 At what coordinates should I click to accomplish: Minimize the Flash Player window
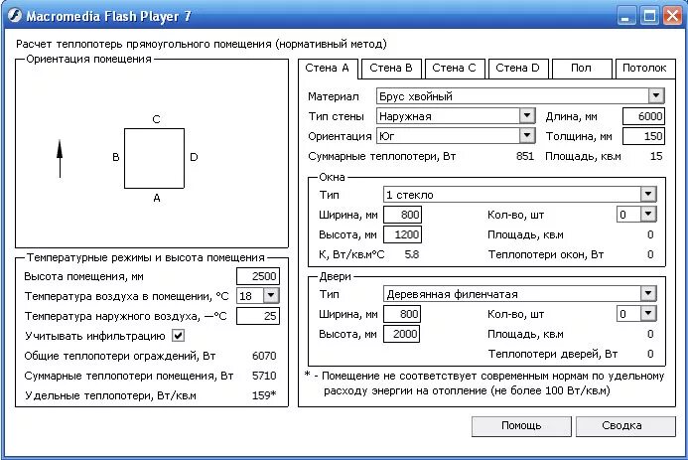pyautogui.click(x=626, y=16)
